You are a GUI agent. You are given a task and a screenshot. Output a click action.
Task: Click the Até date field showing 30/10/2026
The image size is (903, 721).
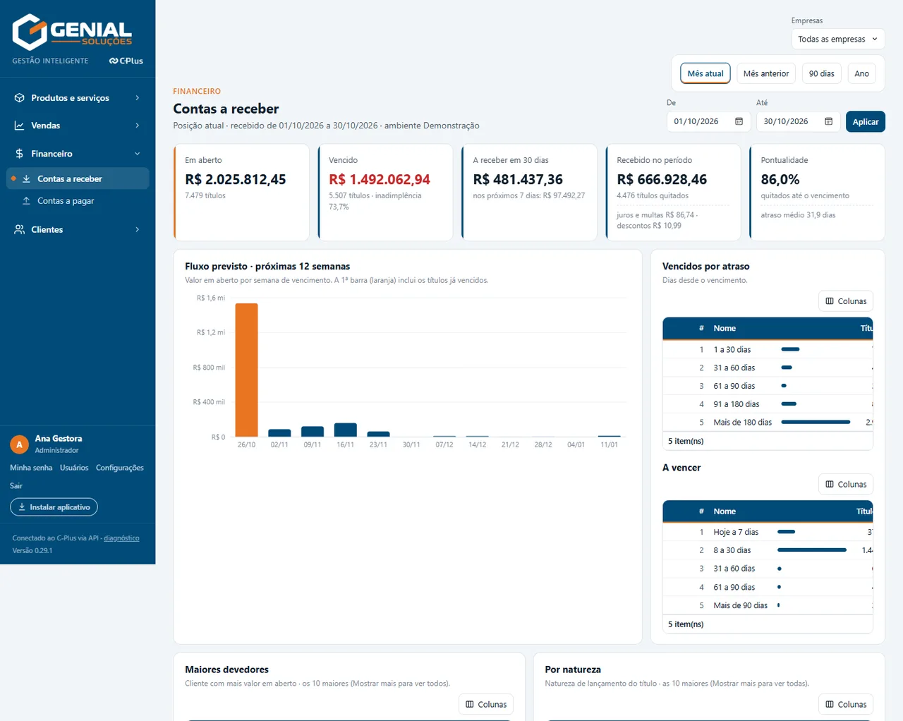pyautogui.click(x=799, y=121)
